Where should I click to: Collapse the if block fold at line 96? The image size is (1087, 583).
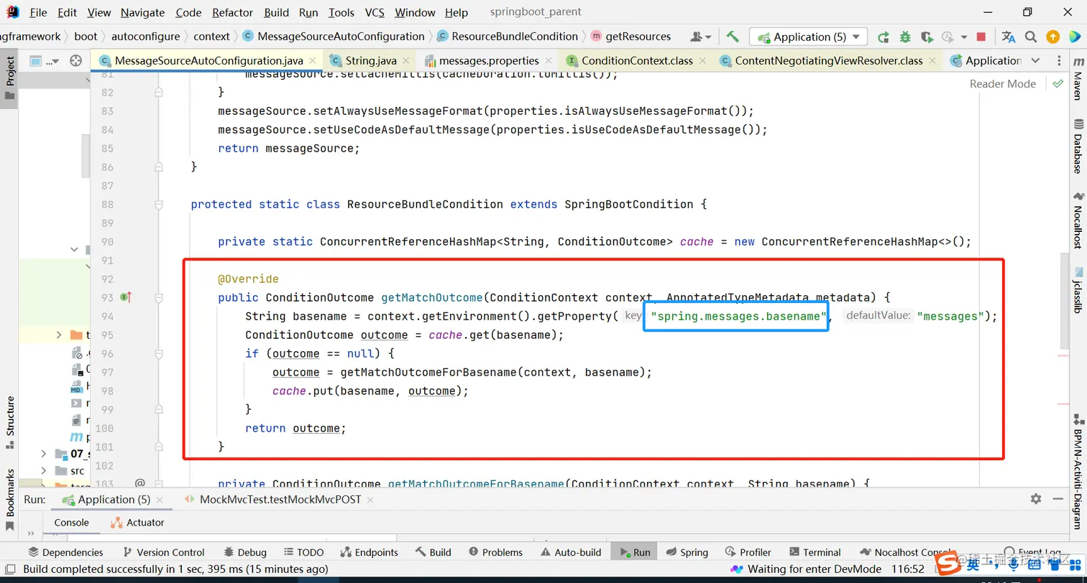[x=159, y=353]
